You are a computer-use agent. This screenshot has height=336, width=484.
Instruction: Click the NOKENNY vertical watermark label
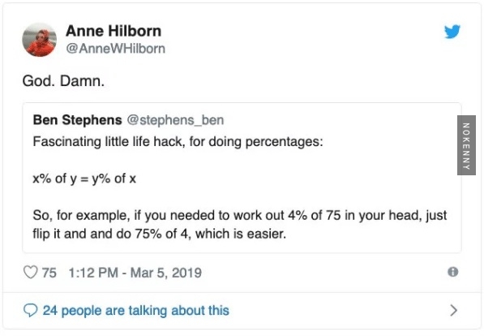click(466, 145)
